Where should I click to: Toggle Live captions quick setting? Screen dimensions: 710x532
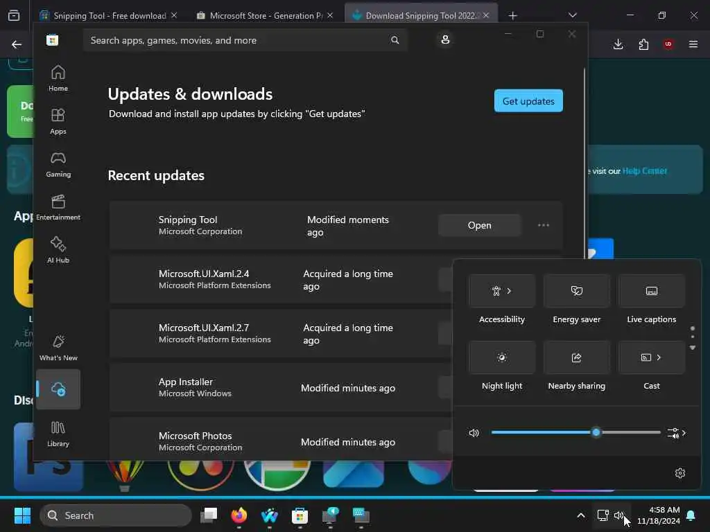[652, 291]
